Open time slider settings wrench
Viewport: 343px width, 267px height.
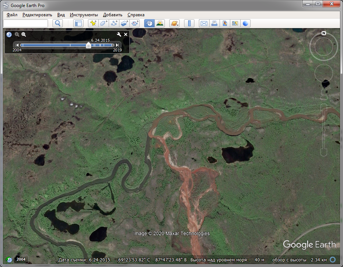119,34
